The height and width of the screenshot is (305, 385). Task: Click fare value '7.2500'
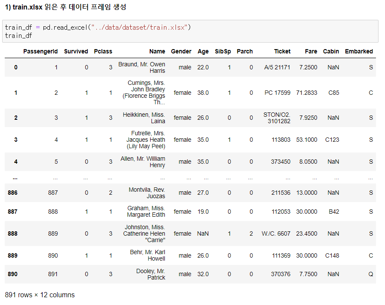point(308,67)
